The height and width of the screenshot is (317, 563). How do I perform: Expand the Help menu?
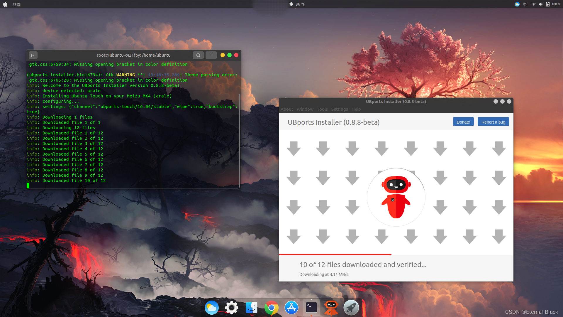356,109
